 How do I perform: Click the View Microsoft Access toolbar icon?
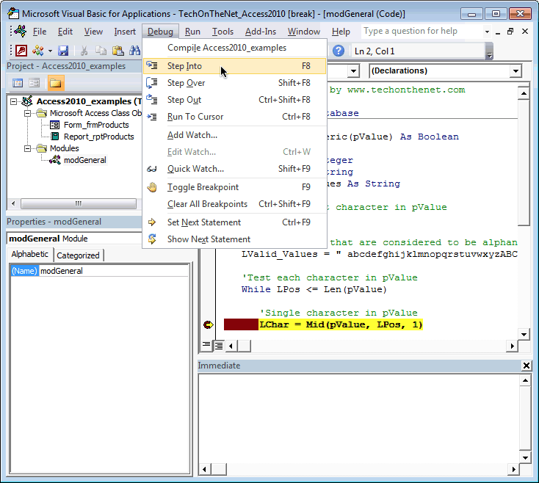click(21, 51)
